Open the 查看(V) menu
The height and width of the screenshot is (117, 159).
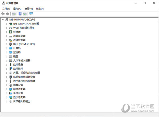(x=29, y=9)
